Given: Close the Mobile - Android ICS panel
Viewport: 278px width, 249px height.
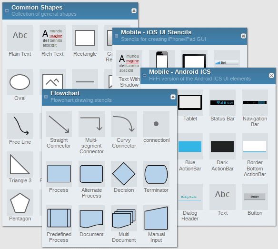Looking at the screenshot, I should pos(271,76).
